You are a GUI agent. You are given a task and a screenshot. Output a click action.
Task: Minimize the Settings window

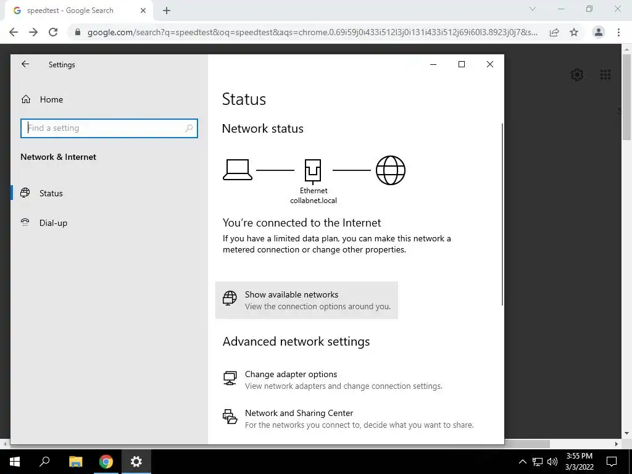[x=433, y=64]
